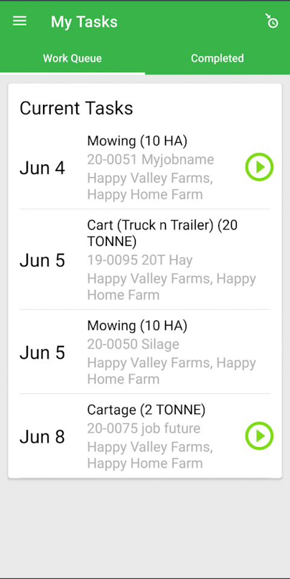
Task: Switch to the Completed tab
Action: coord(217,58)
